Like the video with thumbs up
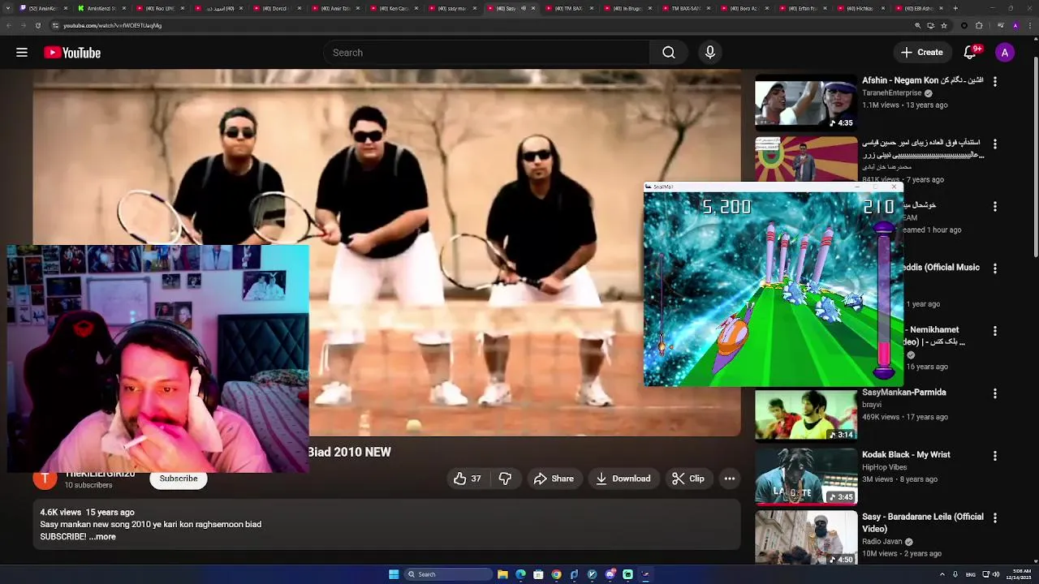The image size is (1039, 584). pyautogui.click(x=468, y=479)
